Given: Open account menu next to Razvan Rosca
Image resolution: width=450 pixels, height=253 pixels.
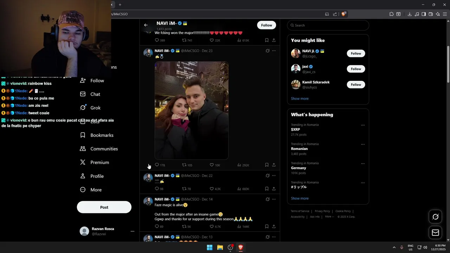Looking at the screenshot, I should 133,231.
